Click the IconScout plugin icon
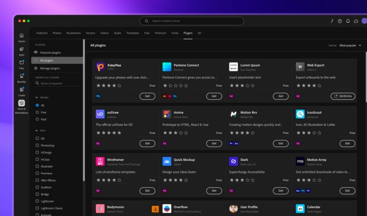The image size is (367, 216). (300, 114)
